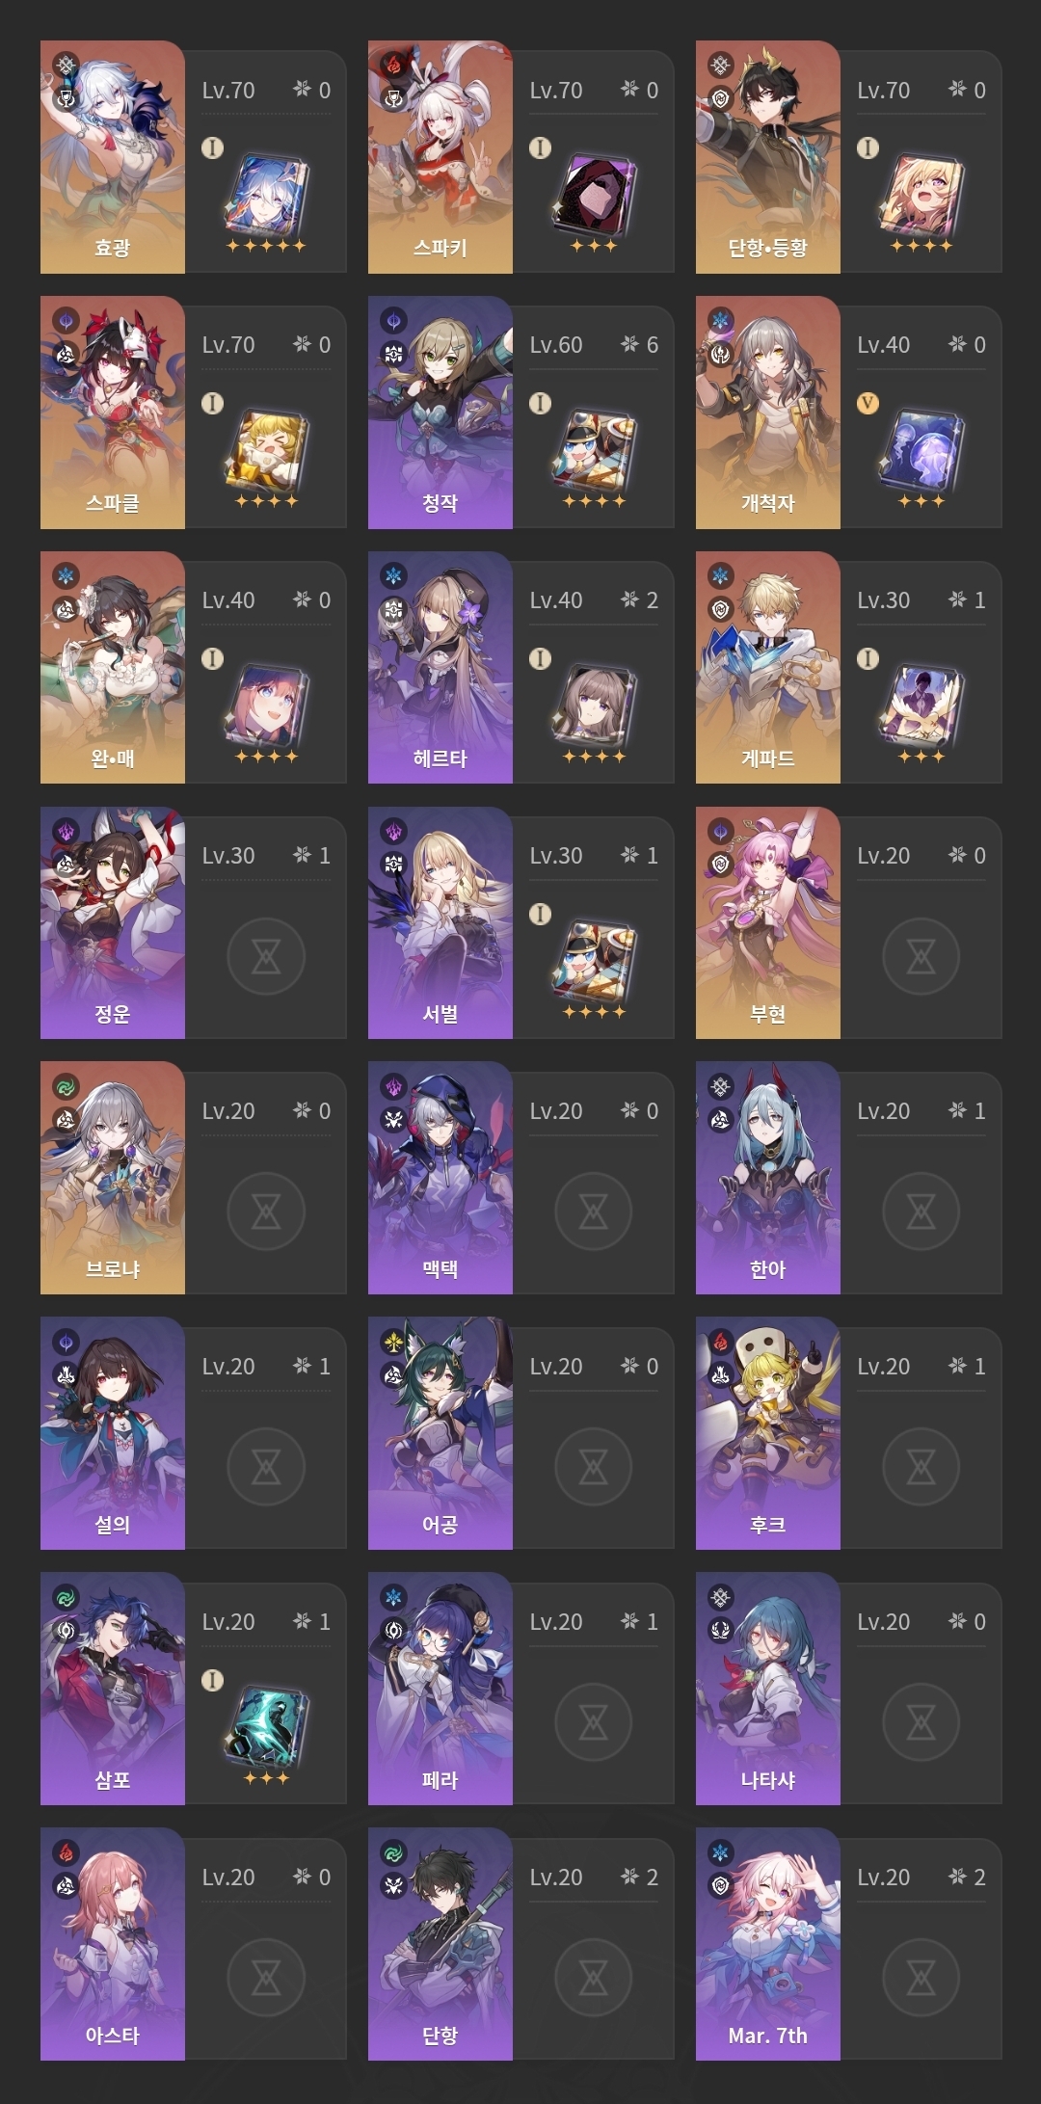This screenshot has height=2104, width=1041.
Task: Open the 청작 character card
Action: [x=520, y=413]
